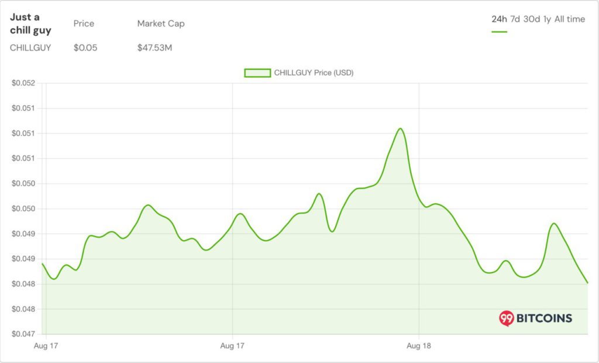Switch to the 24h time range
The width and height of the screenshot is (599, 363).
[499, 19]
